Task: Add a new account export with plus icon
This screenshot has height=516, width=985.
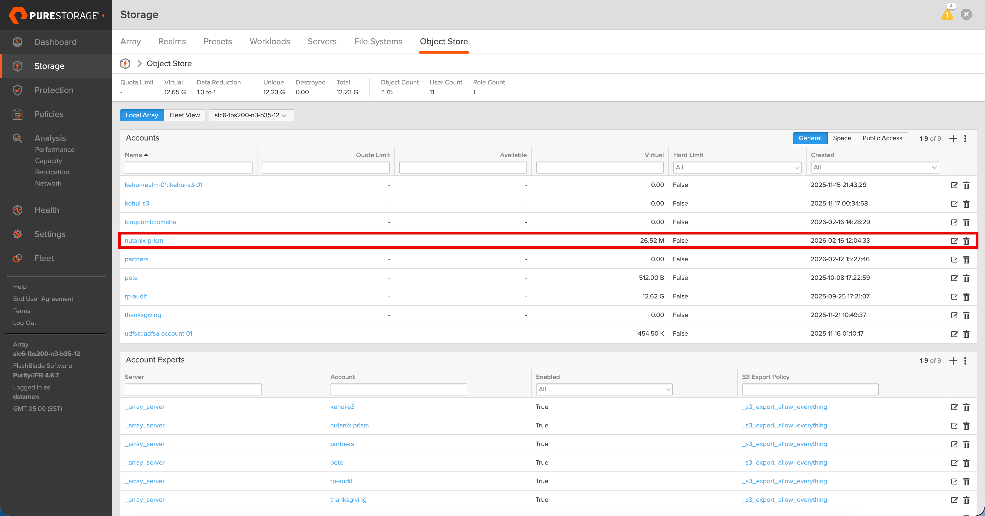Action: pyautogui.click(x=953, y=360)
